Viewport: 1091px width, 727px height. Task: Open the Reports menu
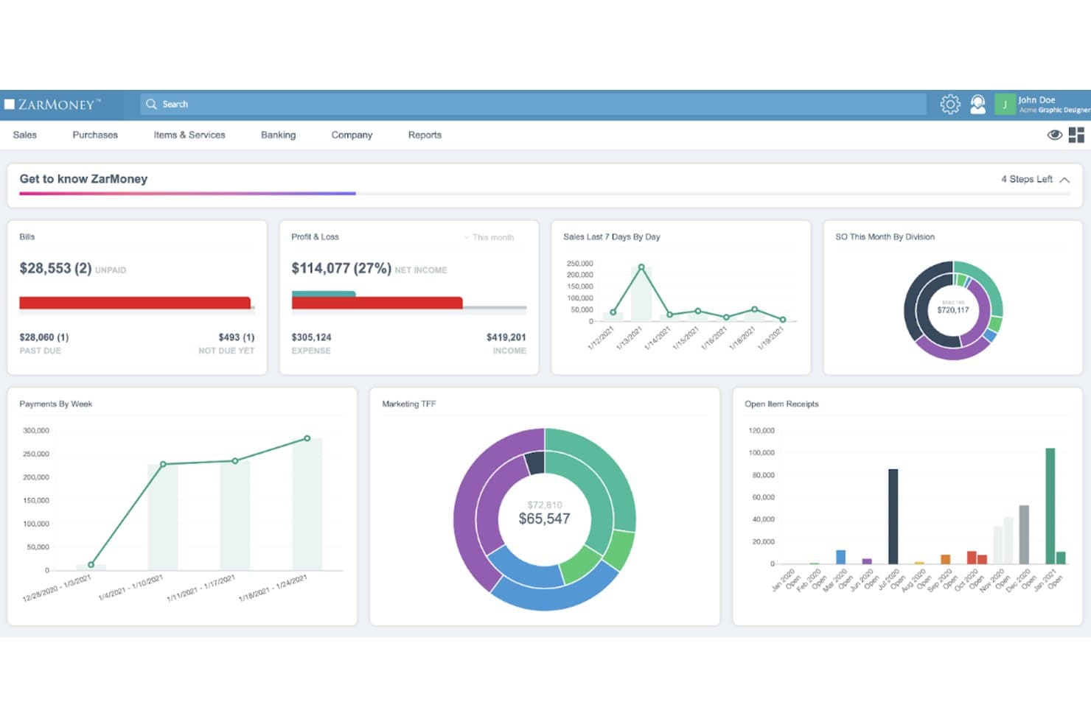pos(425,135)
